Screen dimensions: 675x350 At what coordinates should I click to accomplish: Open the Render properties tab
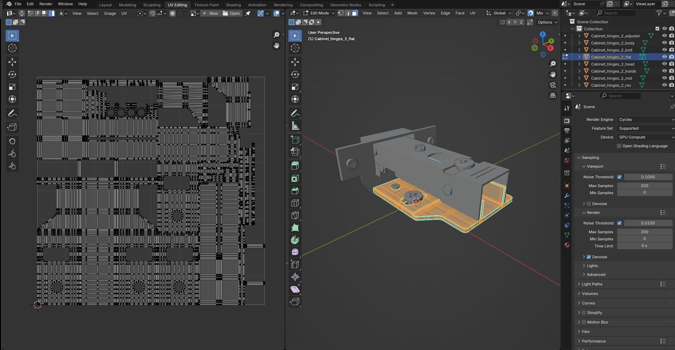567,121
